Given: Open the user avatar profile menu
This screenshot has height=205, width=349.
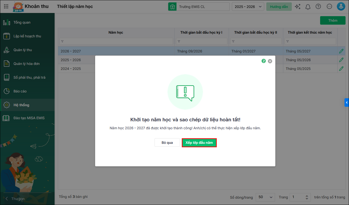Looking at the screenshot, I should pyautogui.click(x=341, y=7).
